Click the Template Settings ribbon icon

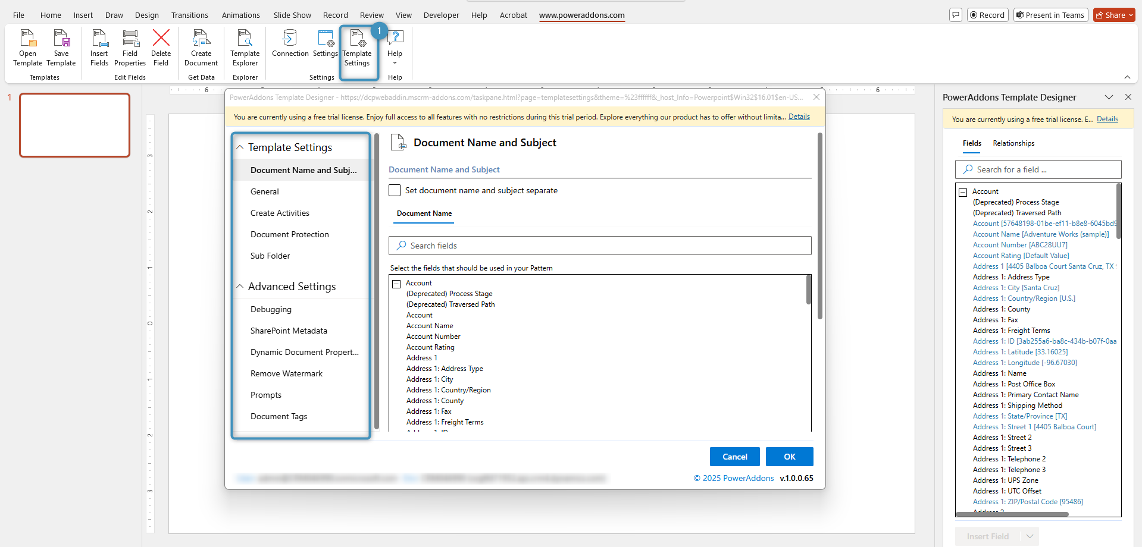click(x=357, y=48)
